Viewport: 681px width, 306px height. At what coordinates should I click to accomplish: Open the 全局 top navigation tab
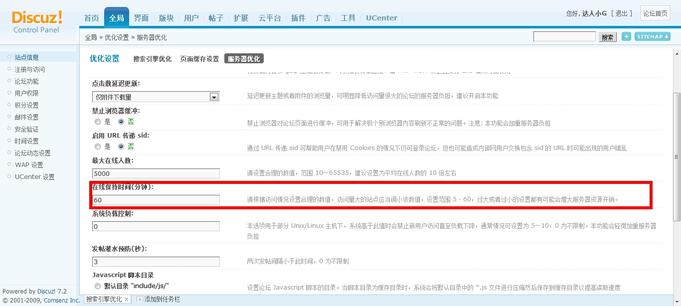(116, 18)
